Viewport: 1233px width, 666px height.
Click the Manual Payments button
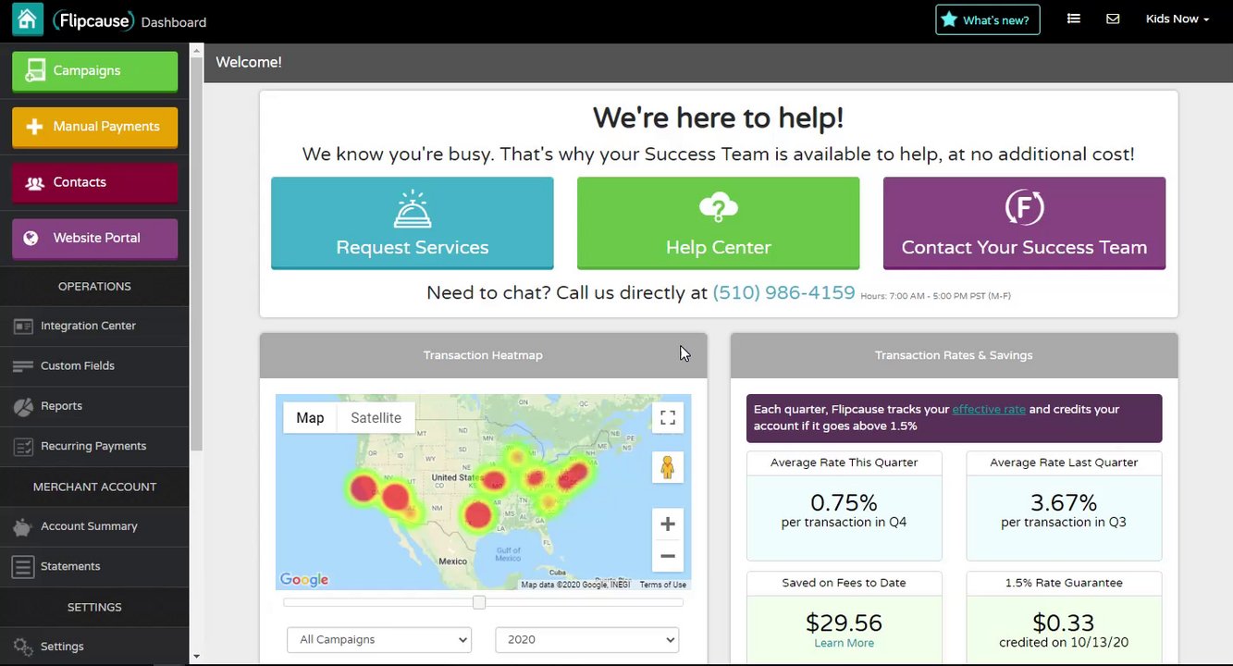click(x=94, y=127)
